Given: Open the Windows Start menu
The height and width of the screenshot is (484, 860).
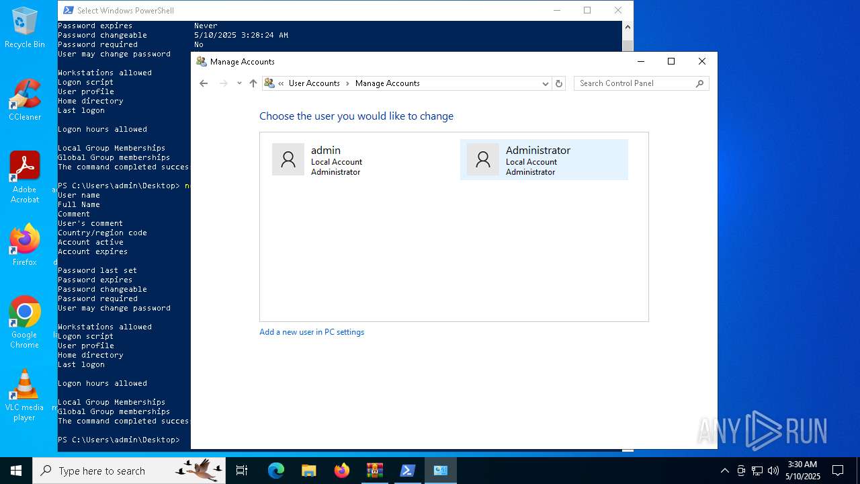Looking at the screenshot, I should [x=16, y=471].
